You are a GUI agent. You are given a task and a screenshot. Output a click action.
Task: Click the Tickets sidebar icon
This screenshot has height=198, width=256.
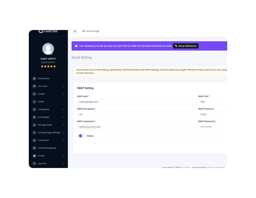(x=34, y=94)
